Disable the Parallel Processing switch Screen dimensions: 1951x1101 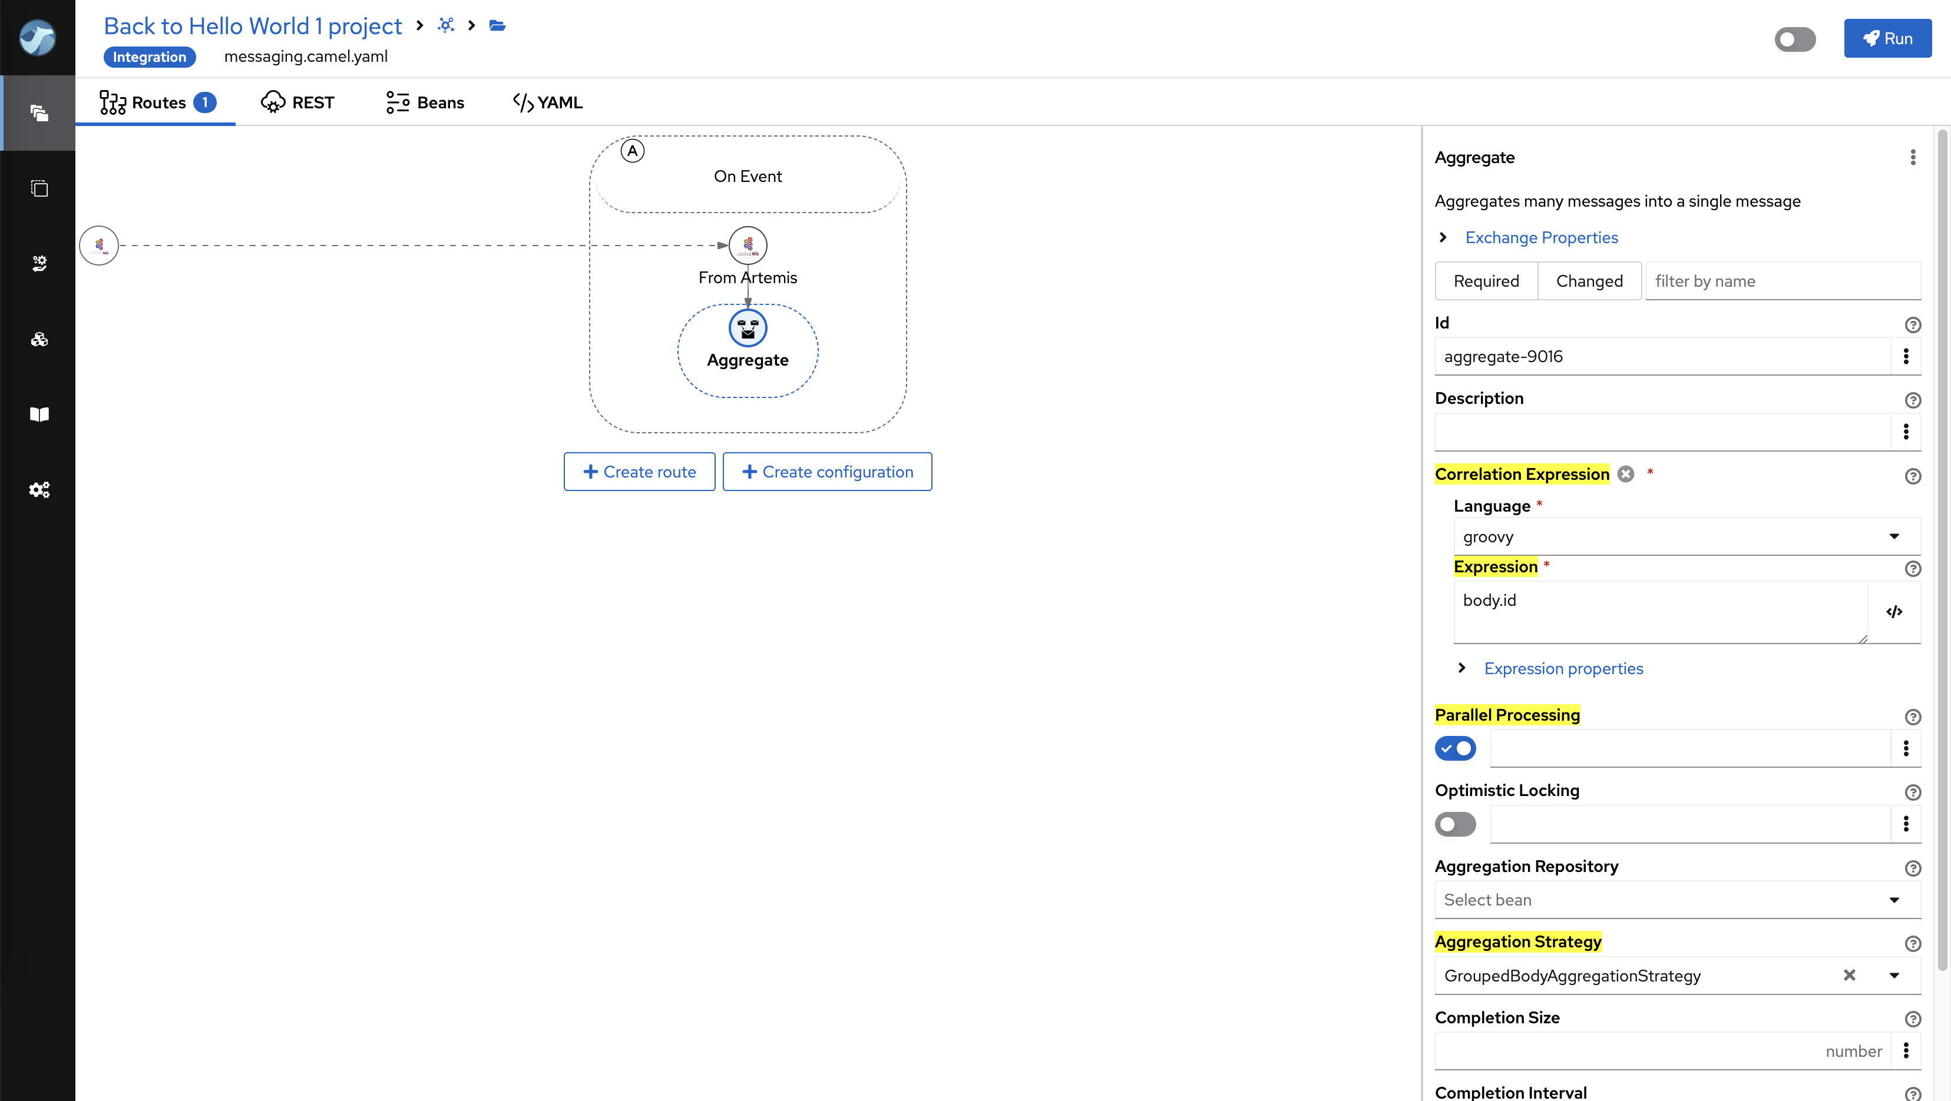(x=1455, y=748)
